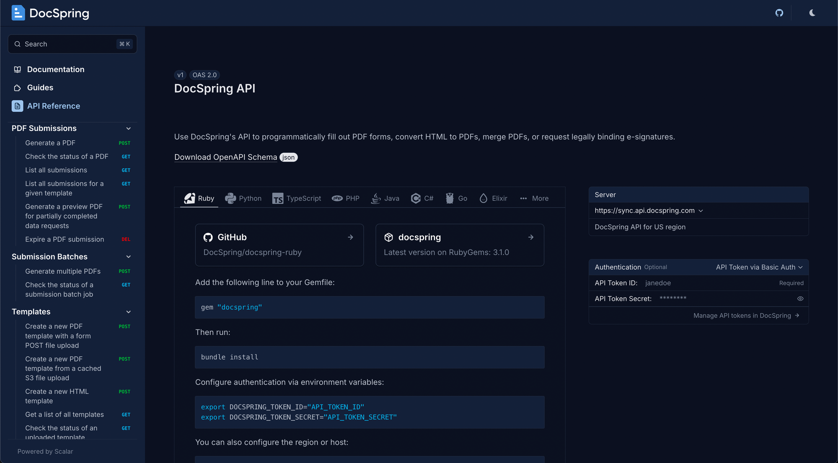838x463 pixels.
Task: Click the Guides icon in sidebar
Action: pyautogui.click(x=18, y=88)
